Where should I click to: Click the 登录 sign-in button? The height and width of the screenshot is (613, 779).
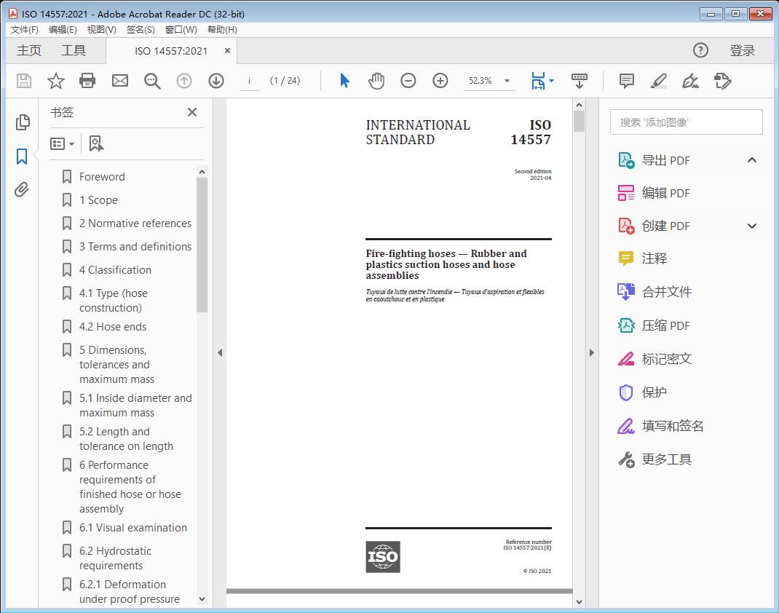[743, 50]
